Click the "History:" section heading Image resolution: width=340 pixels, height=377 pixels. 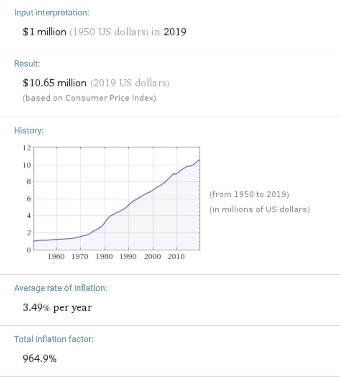pyautogui.click(x=29, y=131)
